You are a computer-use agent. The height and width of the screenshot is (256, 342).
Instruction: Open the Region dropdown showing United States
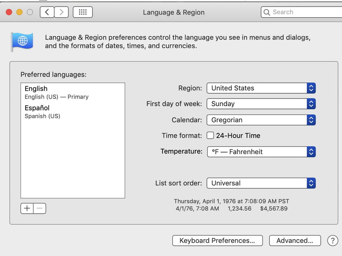pos(261,88)
